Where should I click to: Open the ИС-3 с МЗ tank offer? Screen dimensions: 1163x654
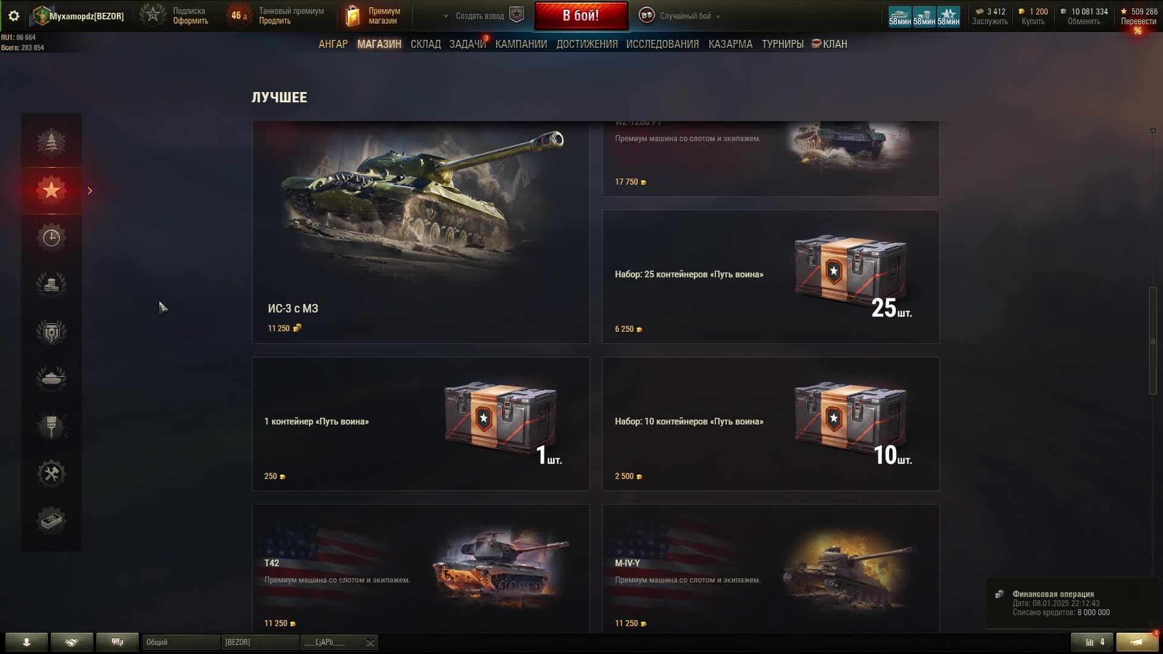[x=420, y=233]
